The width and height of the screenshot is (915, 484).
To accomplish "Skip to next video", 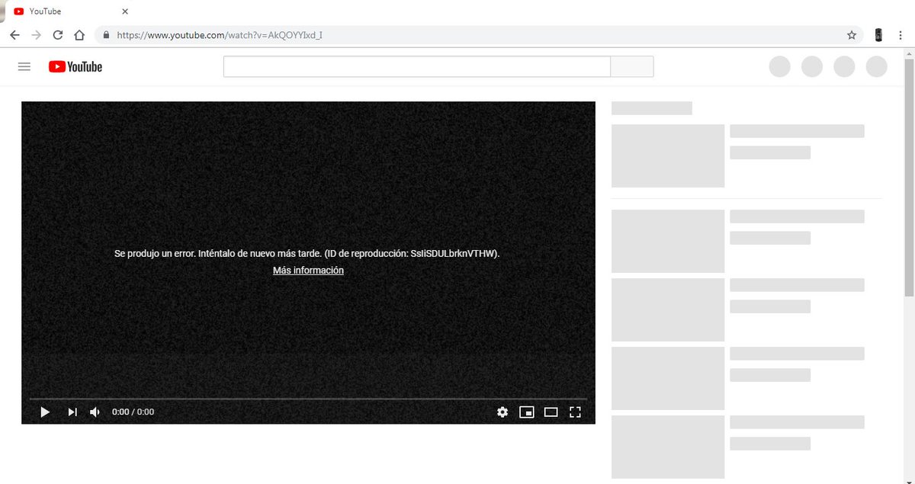I will 72,412.
